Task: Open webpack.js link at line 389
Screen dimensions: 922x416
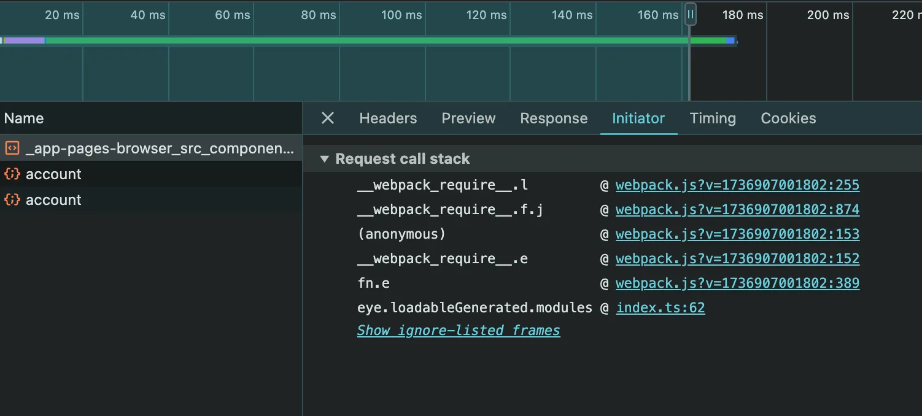Action: [x=737, y=283]
